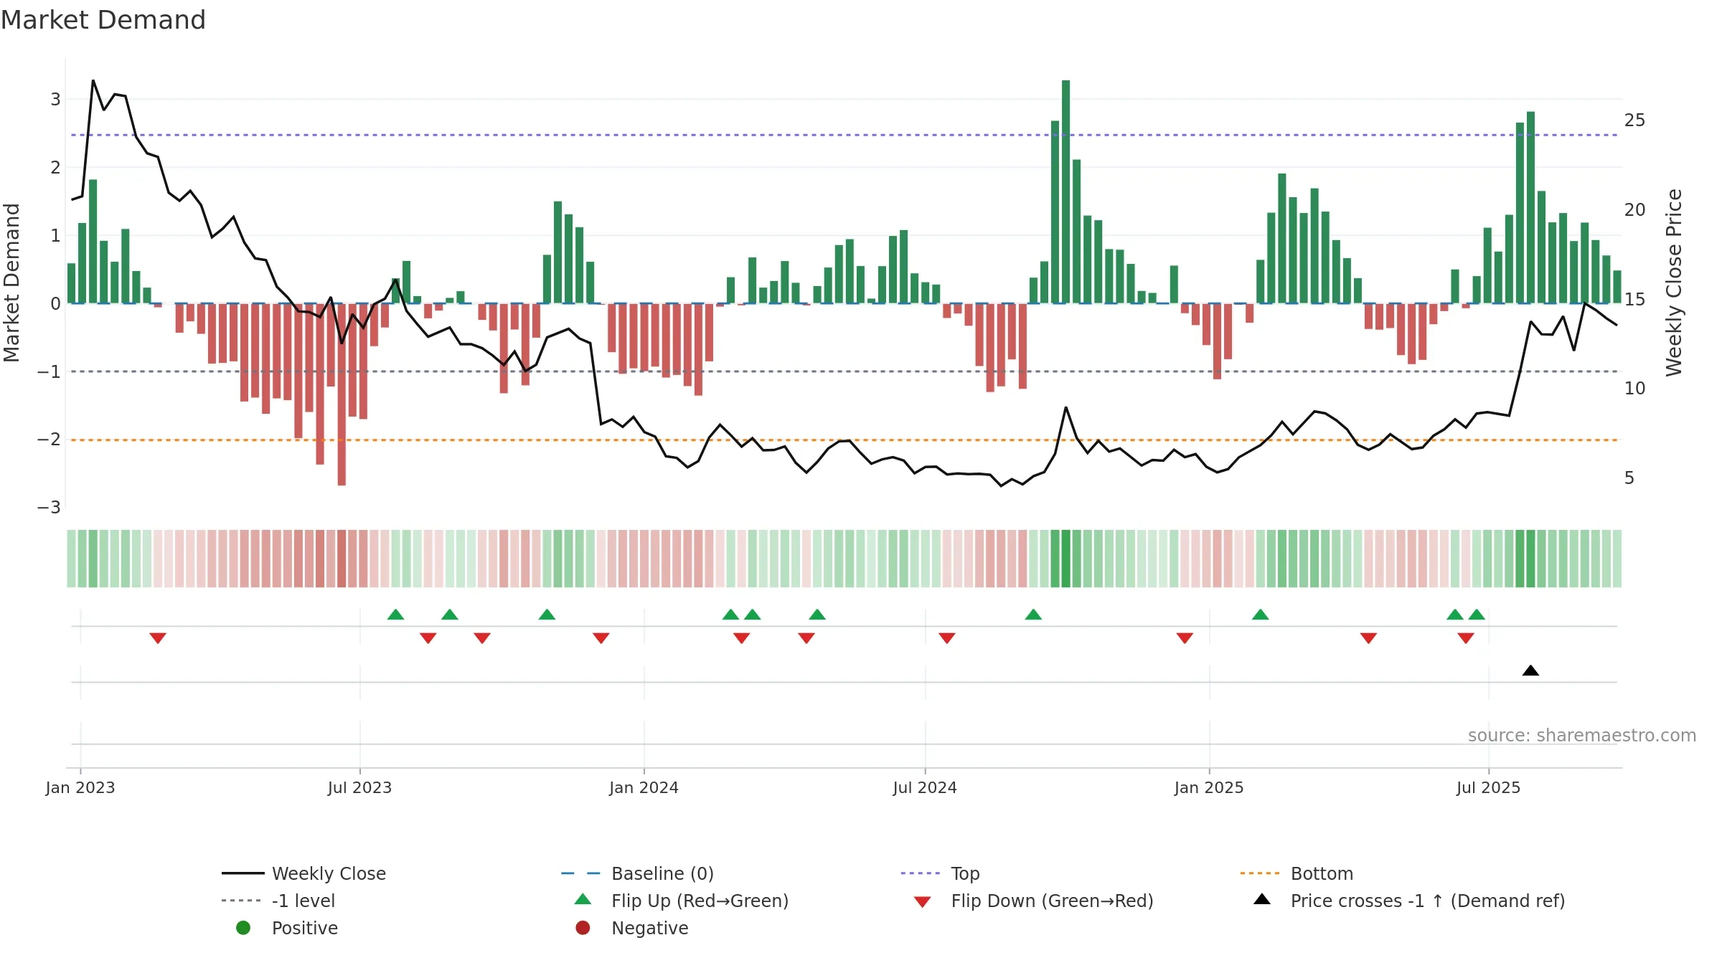Click the black Price crosses legend triangle icon
1722x968 pixels.
coord(1262,899)
